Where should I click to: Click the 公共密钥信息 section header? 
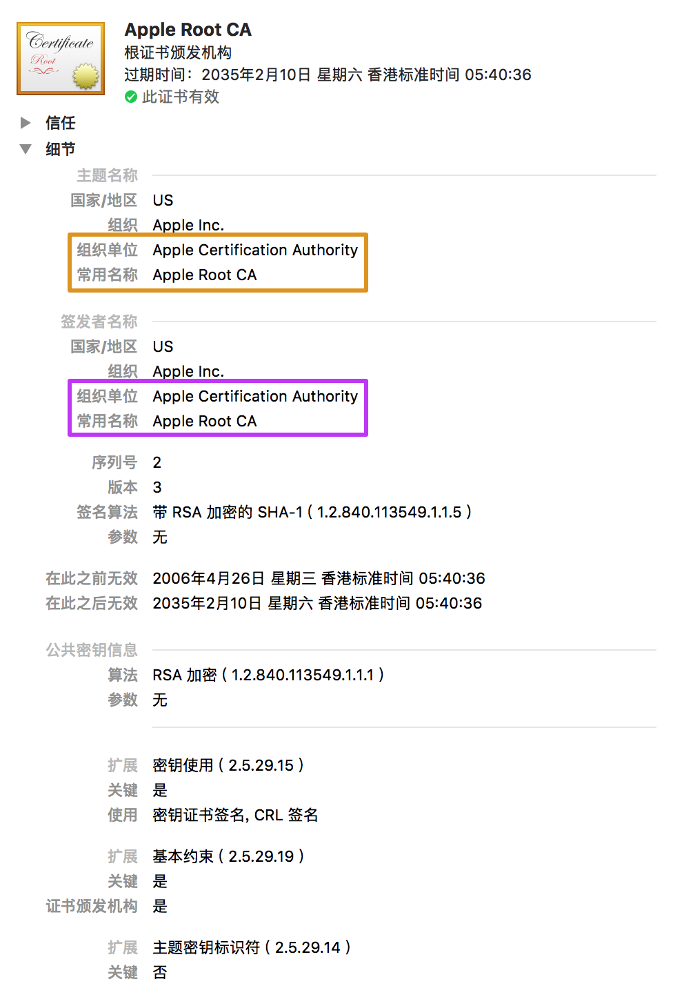pos(92,650)
